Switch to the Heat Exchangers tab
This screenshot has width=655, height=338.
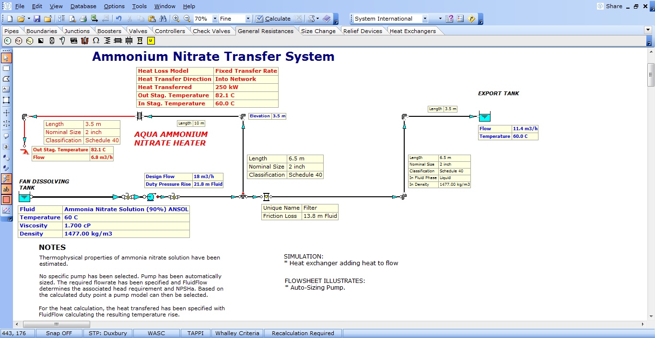[412, 31]
